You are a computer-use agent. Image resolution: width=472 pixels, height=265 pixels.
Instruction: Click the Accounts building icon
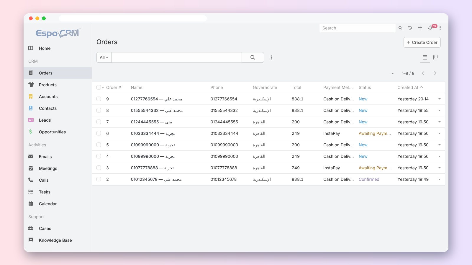(x=31, y=96)
